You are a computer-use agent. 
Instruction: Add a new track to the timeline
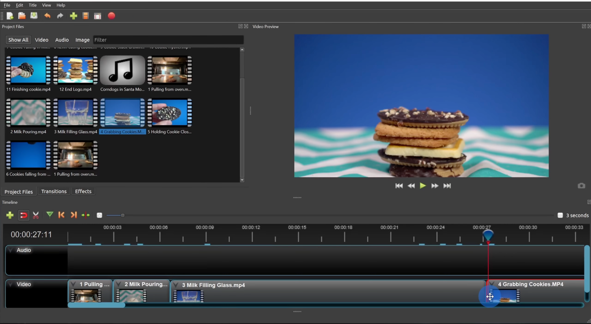coord(10,215)
